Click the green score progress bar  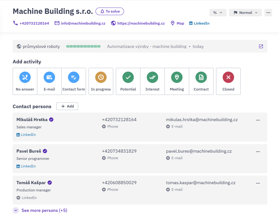point(83,46)
